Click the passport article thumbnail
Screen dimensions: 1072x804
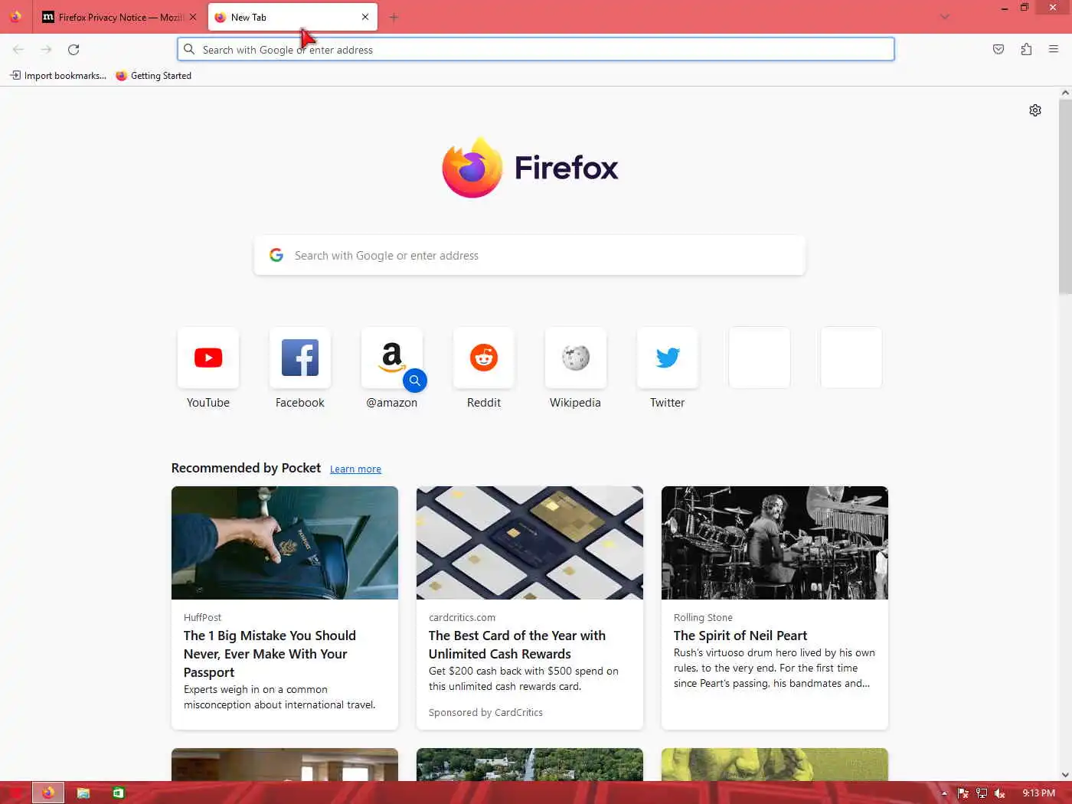pyautogui.click(x=285, y=543)
